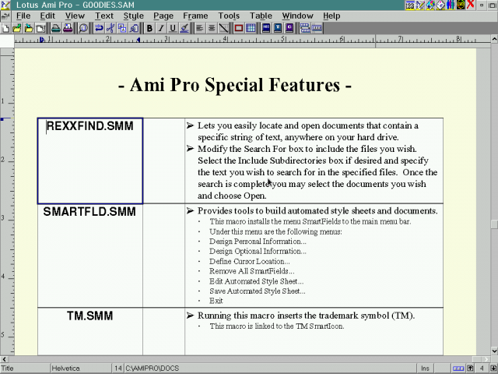
Task: Click the yellow face icon on black
Action: (461, 5)
